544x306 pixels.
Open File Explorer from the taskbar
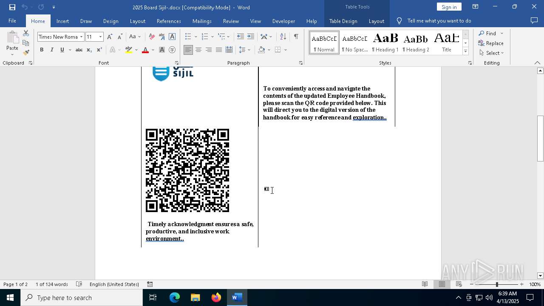pyautogui.click(x=195, y=297)
